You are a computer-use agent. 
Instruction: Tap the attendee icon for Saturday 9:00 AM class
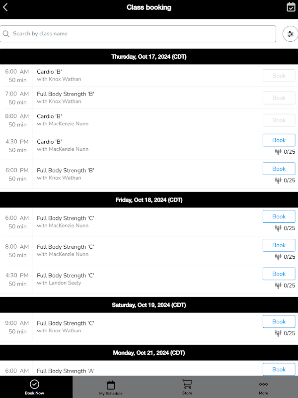(x=278, y=333)
